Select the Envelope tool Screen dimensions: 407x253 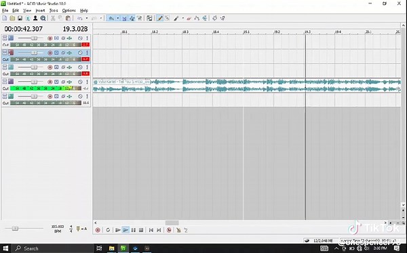point(197,18)
